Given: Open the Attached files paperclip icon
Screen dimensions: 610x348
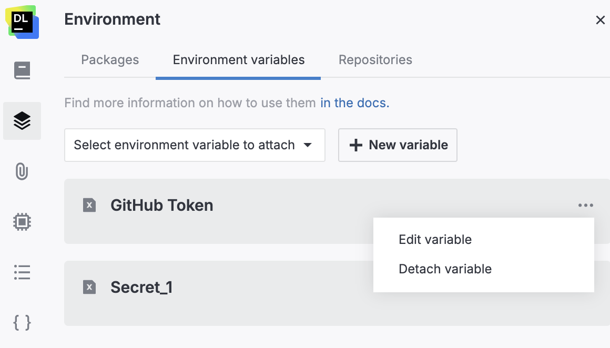Looking at the screenshot, I should (x=22, y=172).
